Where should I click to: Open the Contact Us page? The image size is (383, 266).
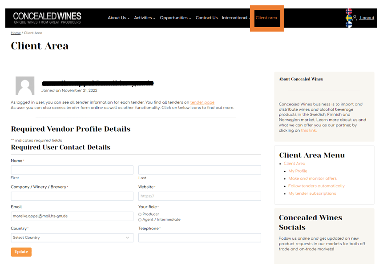click(207, 18)
